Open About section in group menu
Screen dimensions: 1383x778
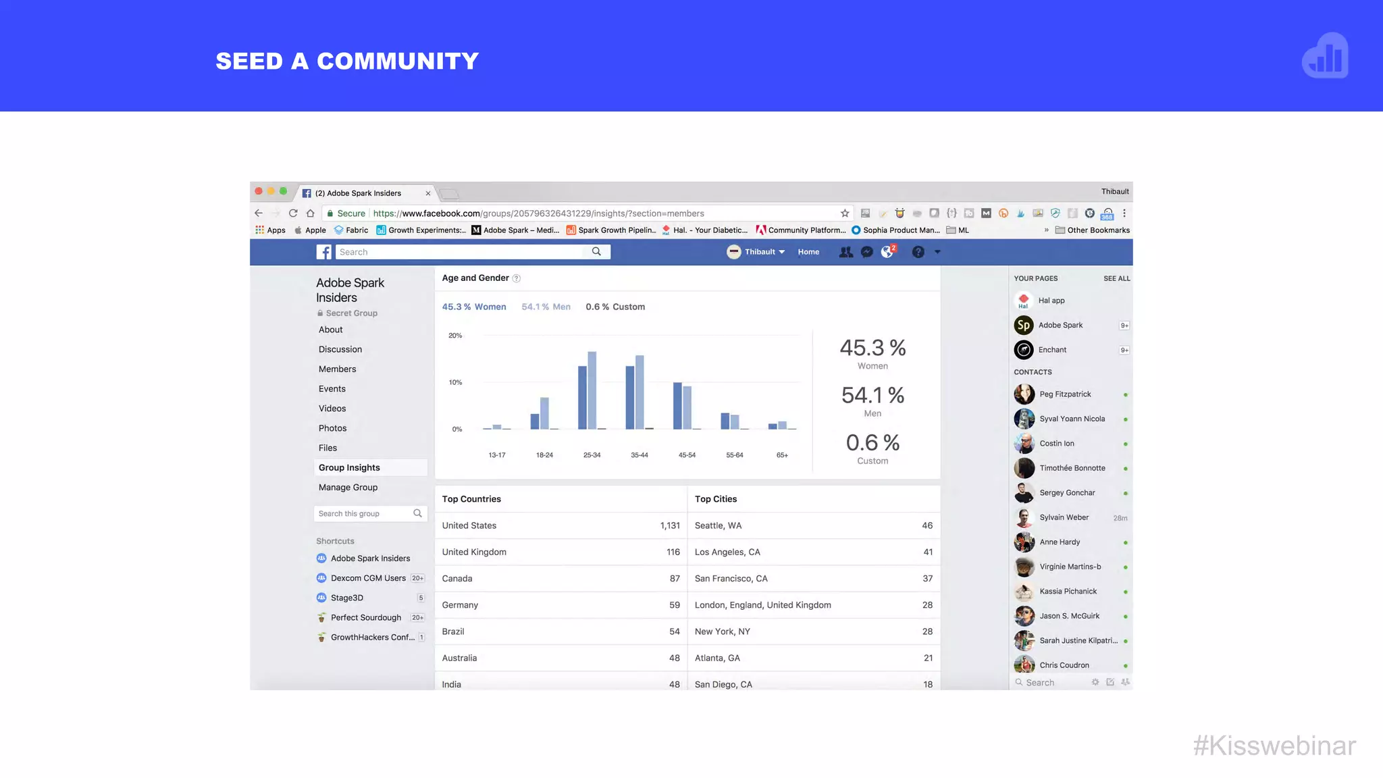(x=331, y=330)
